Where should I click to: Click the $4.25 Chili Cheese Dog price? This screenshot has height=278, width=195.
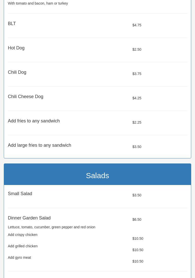137,98
